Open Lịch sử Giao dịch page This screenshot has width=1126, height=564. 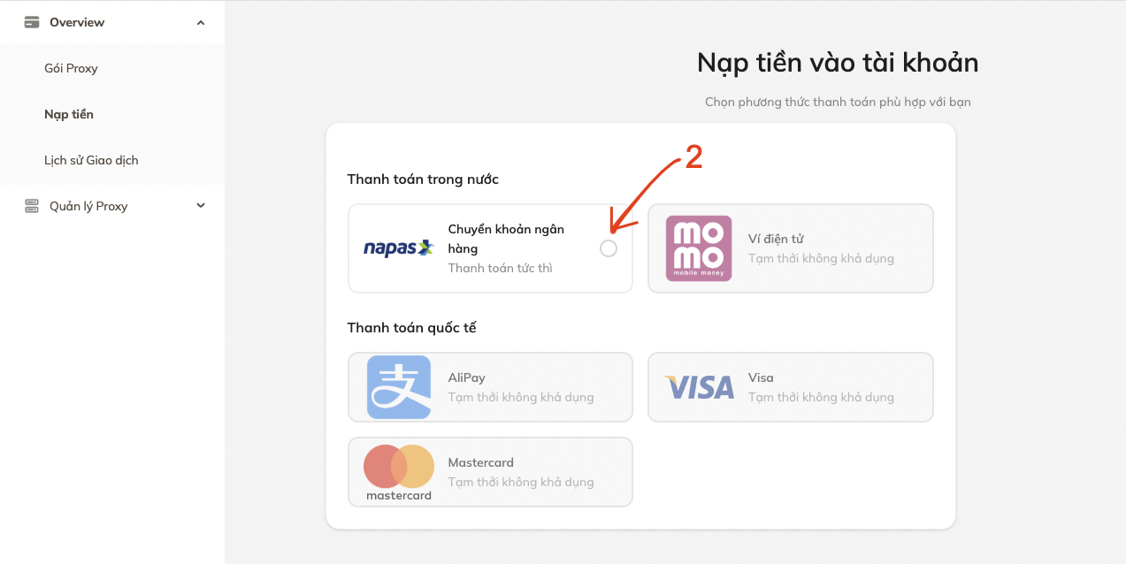click(x=91, y=160)
